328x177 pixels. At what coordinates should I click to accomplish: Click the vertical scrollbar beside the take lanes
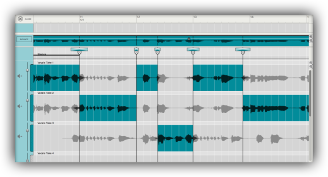[310, 93]
